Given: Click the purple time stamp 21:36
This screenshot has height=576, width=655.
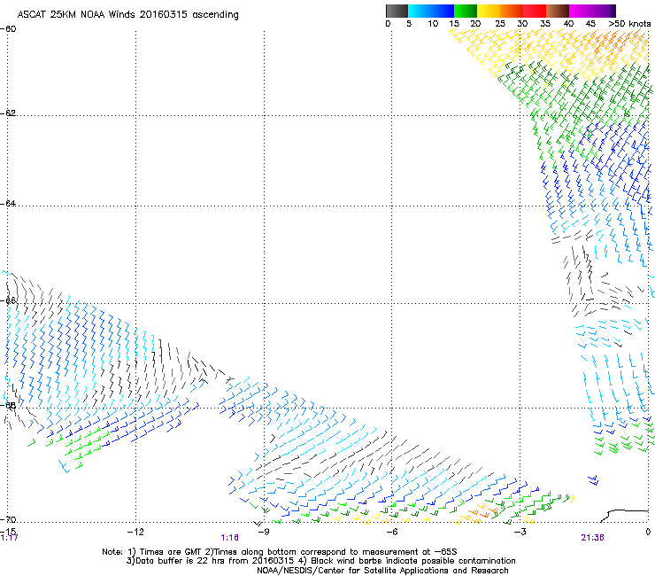Looking at the screenshot, I should (592, 538).
